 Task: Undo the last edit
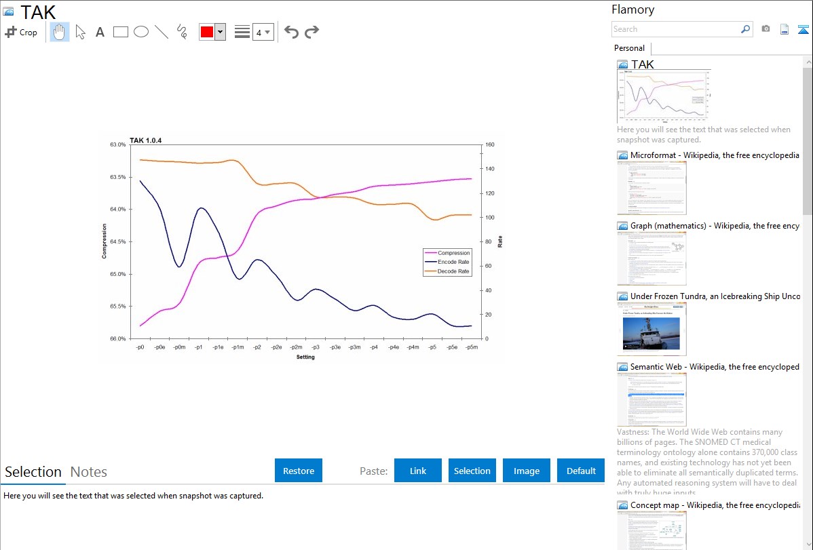pos(291,32)
